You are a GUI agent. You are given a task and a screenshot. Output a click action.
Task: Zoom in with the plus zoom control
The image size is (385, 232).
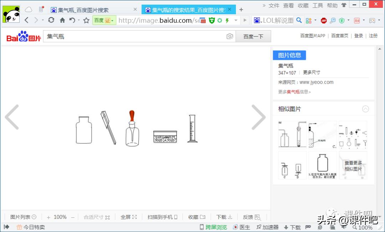(x=48, y=217)
